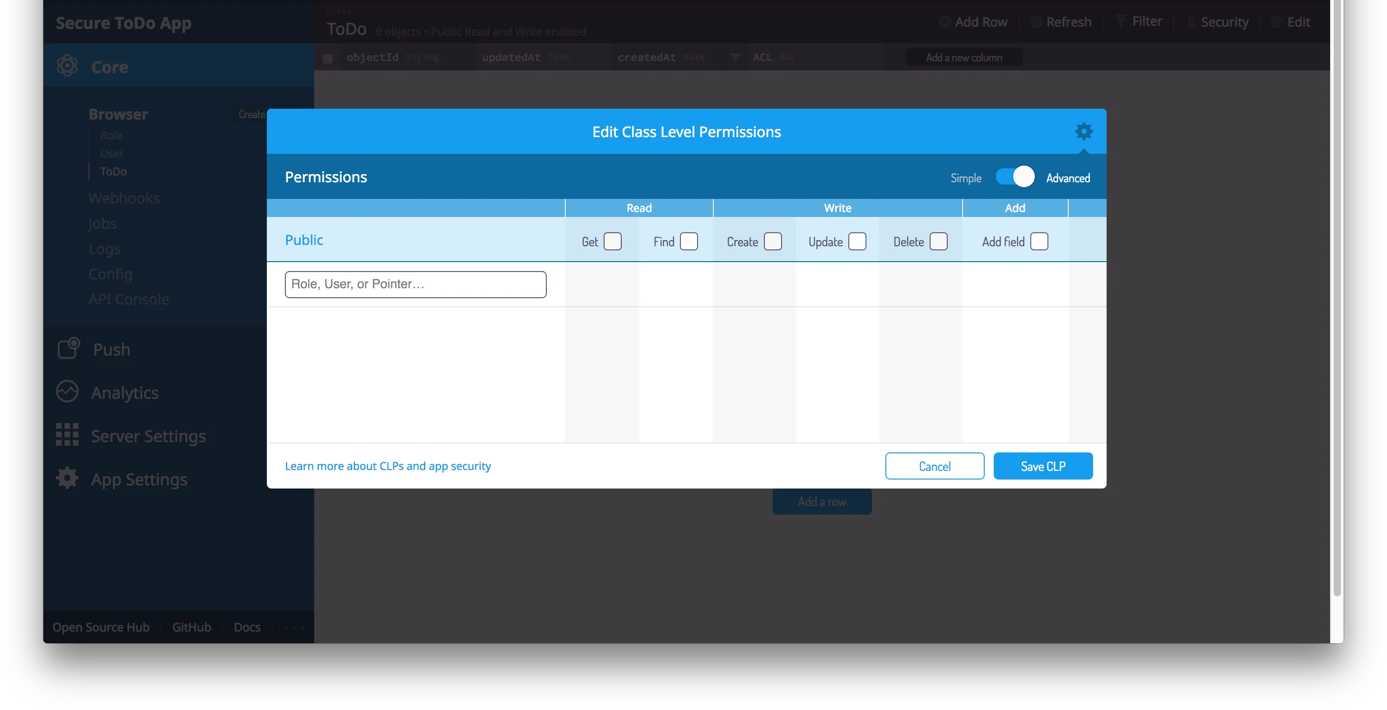Click the Add a new column button
Viewport: 1387px width, 710px height.
pos(964,58)
